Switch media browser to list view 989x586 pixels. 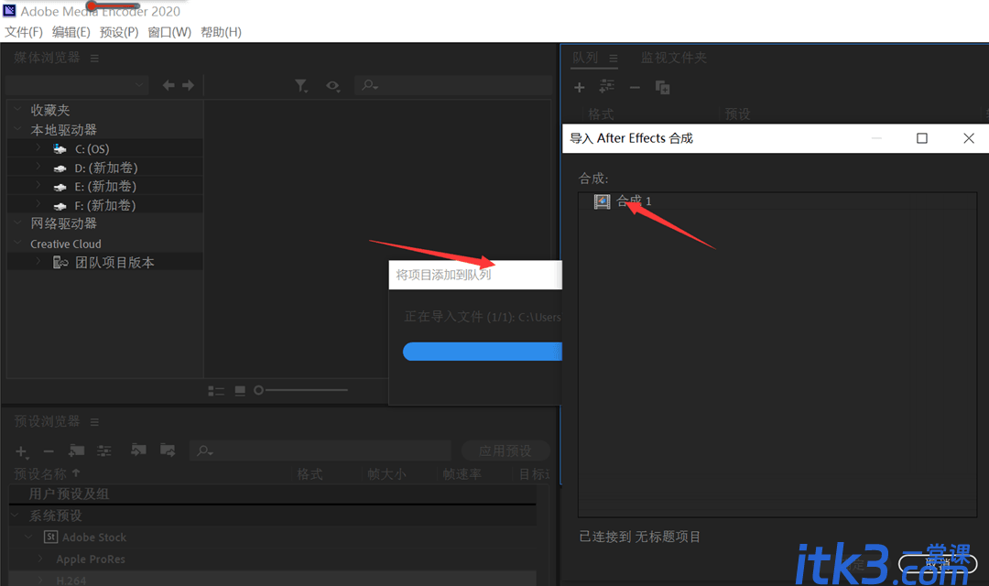pyautogui.click(x=216, y=391)
